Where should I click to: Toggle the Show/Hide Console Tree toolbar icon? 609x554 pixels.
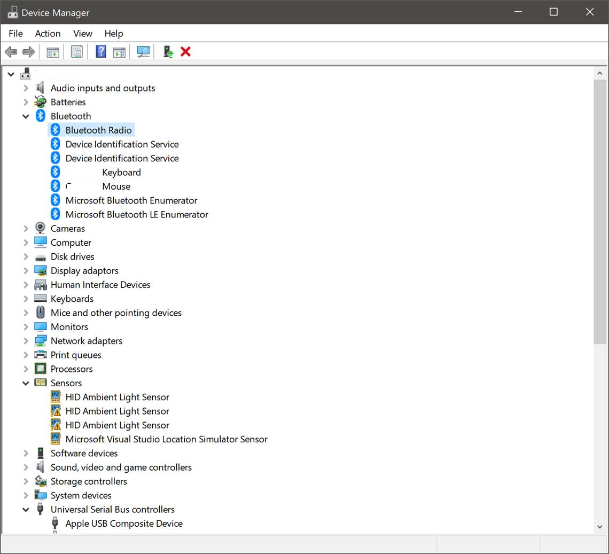[x=53, y=52]
